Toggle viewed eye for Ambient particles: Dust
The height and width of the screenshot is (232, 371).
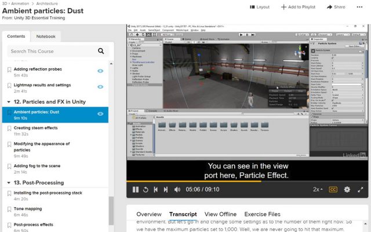pos(100,113)
